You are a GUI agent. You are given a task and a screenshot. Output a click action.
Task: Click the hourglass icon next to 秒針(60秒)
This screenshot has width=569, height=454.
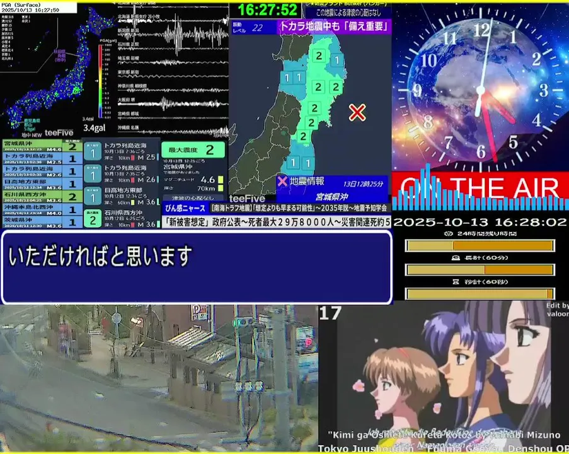456,281
